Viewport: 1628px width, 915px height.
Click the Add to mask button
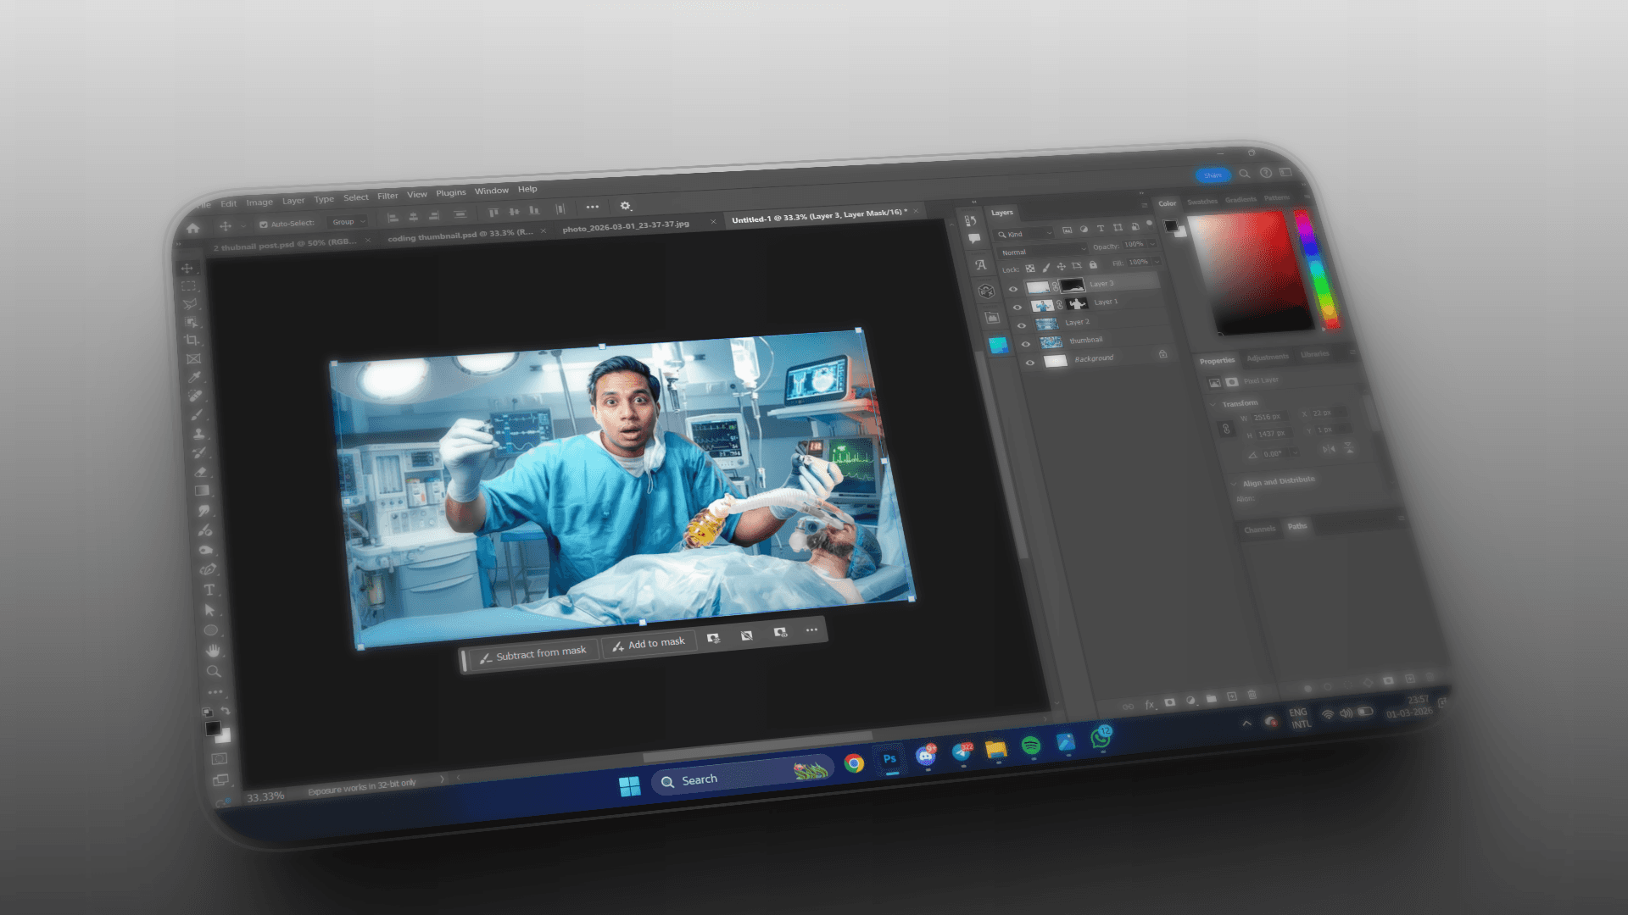[x=649, y=644]
